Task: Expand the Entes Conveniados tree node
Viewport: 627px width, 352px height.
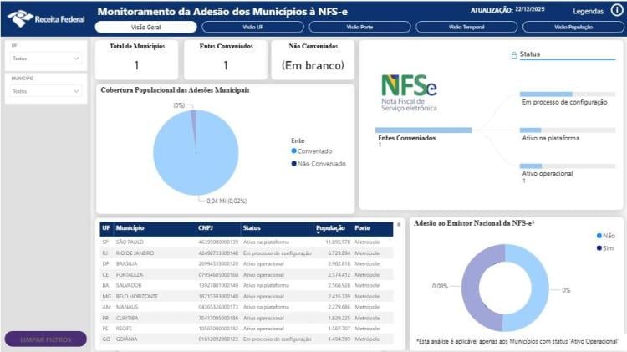Action: (x=424, y=130)
